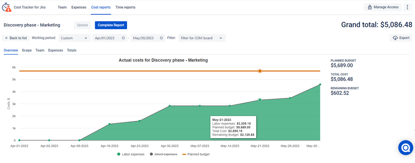Screen dimensions: 415x163
Task: Open the Filter for COM board dropdown
Action: point(202,38)
